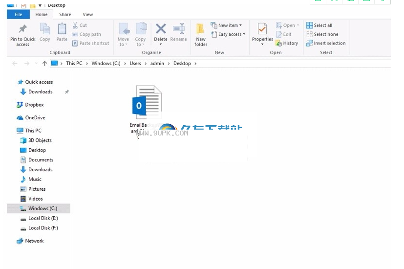Click the Copy path icon
Screen dimensions: 404x269
tap(75, 34)
